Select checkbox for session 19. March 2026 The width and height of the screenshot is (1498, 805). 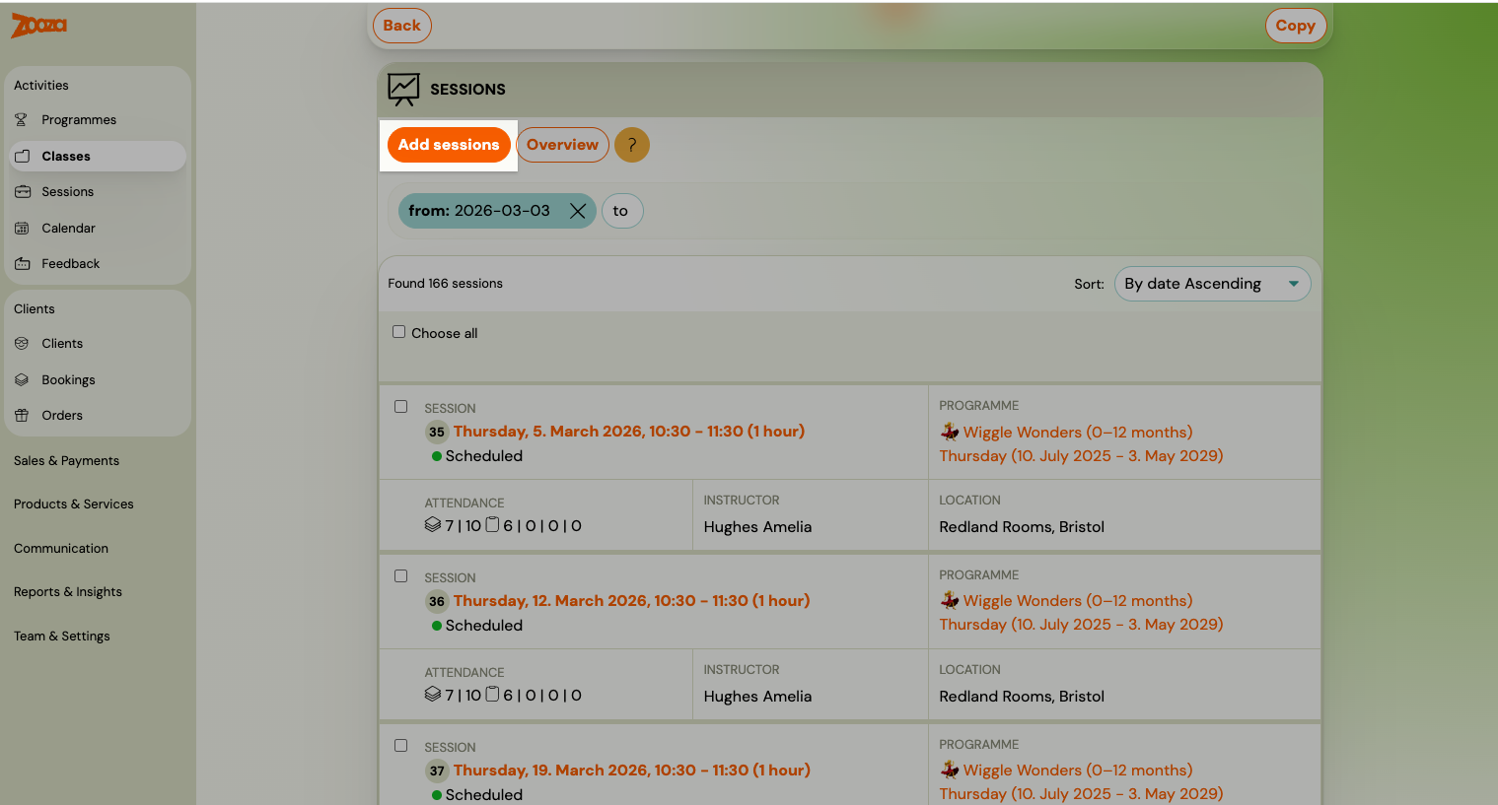(401, 746)
